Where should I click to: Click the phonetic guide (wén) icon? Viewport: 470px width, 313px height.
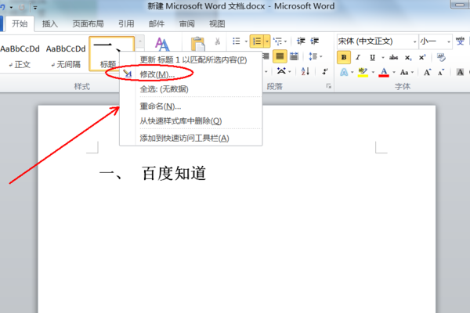click(x=460, y=41)
